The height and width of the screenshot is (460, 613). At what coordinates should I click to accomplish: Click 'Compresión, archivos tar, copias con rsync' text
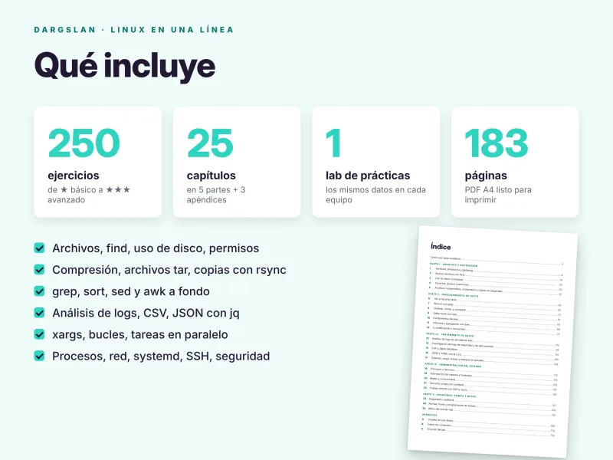tap(169, 270)
